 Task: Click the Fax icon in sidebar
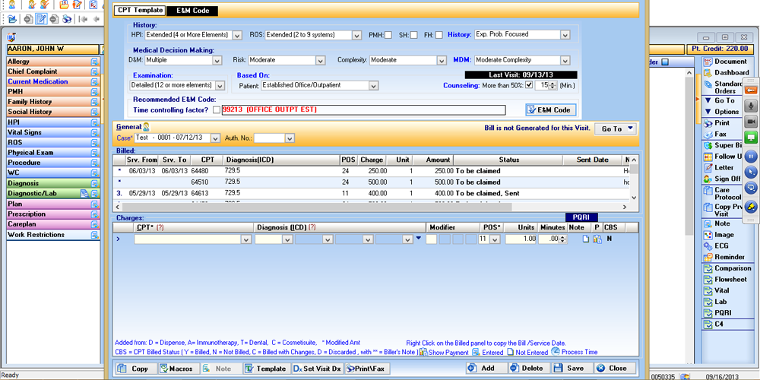708,135
